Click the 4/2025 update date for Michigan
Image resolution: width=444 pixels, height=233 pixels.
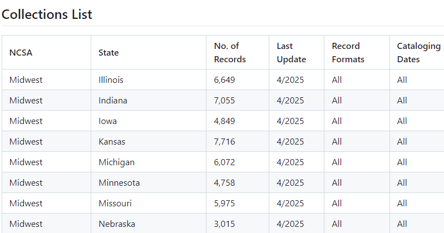290,162
